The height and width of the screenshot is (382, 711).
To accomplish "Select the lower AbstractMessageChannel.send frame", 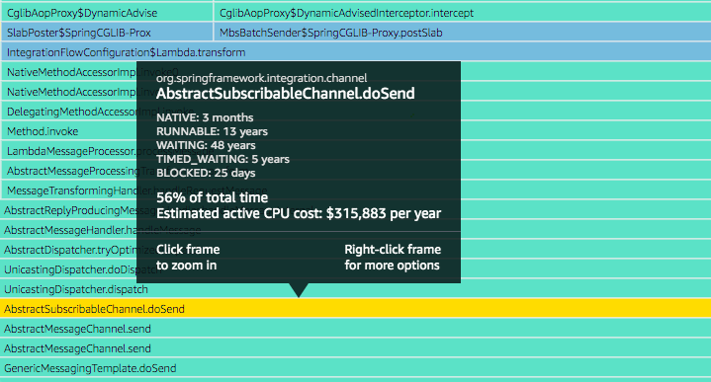I will [x=356, y=348].
